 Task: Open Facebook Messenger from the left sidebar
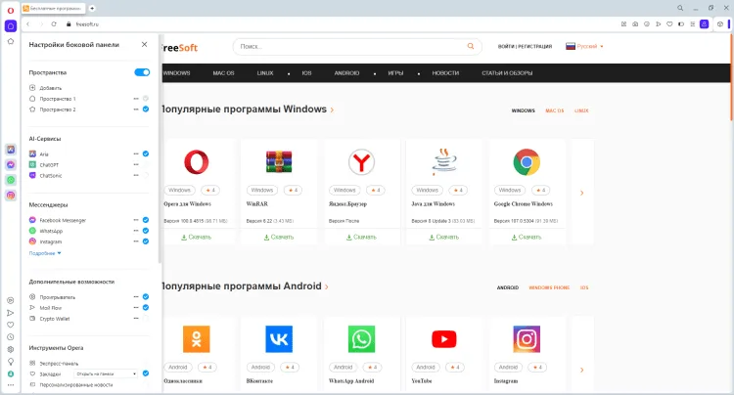coord(11,164)
